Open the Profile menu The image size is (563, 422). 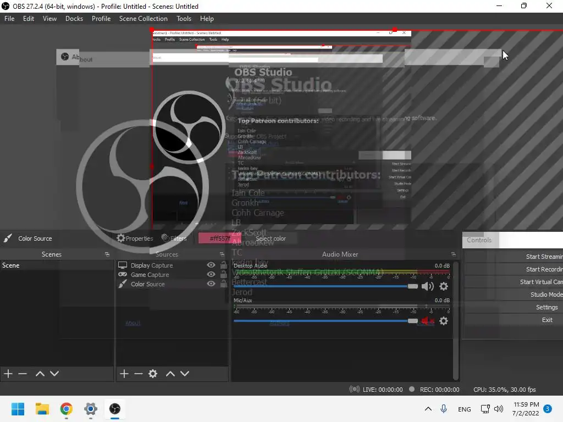point(101,19)
